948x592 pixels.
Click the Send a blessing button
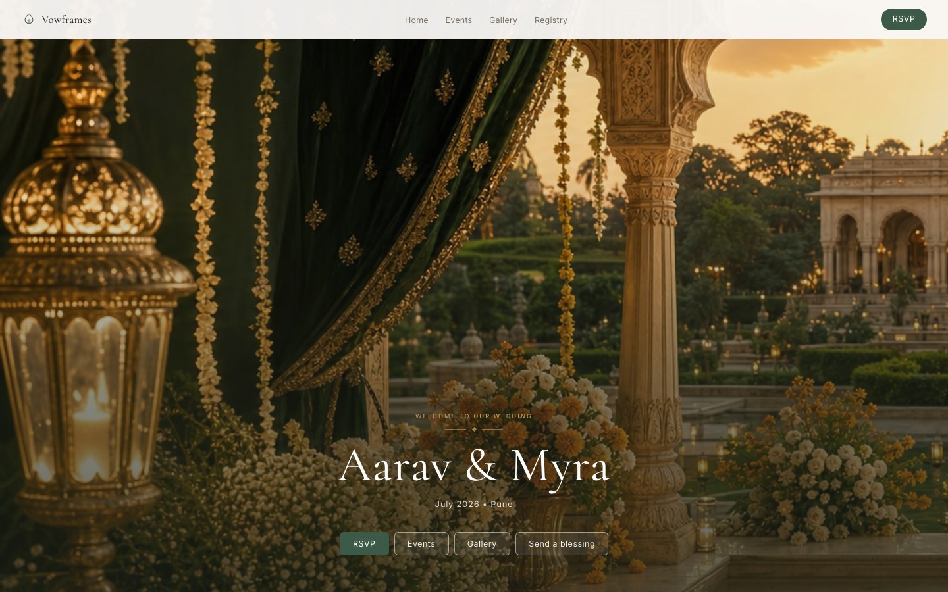562,543
